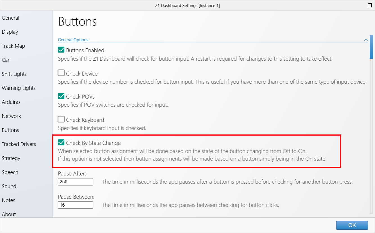Click the device number description text
The image size is (375, 233).
coord(212,82)
